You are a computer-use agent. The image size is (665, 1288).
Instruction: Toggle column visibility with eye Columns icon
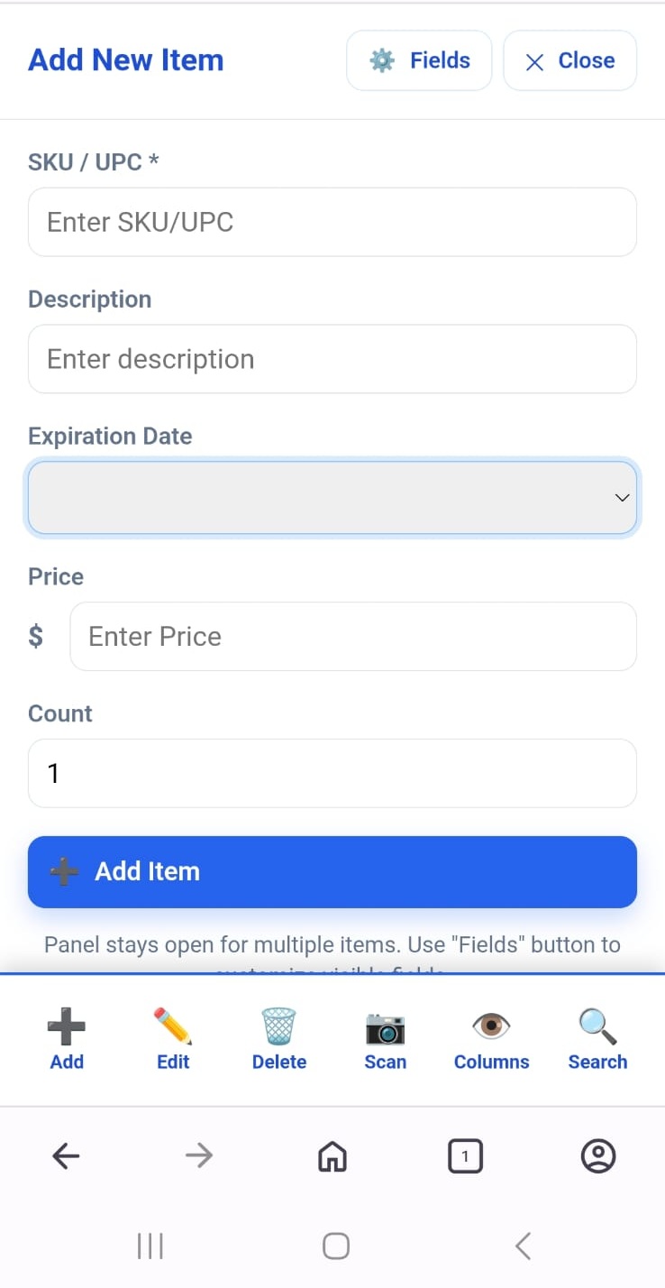[x=491, y=1027]
